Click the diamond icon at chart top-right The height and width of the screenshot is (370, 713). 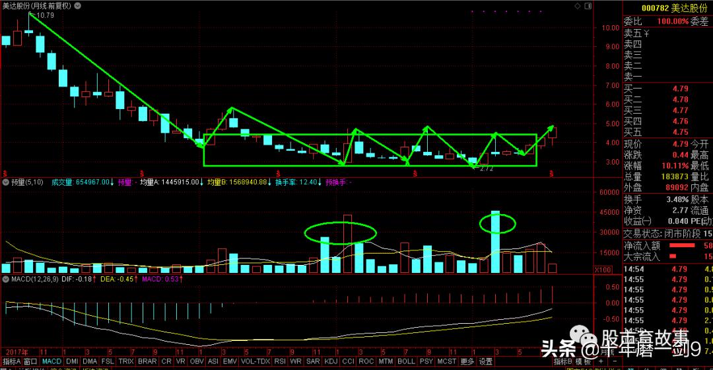pyautogui.click(x=578, y=6)
